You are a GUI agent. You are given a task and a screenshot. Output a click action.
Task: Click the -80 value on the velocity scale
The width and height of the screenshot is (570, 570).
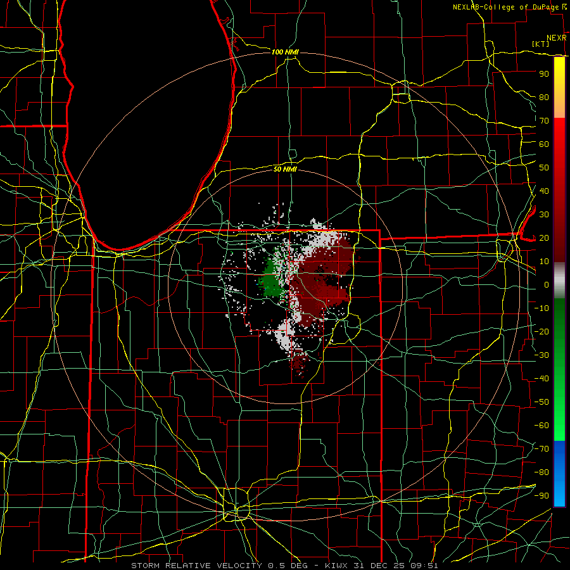pos(541,472)
